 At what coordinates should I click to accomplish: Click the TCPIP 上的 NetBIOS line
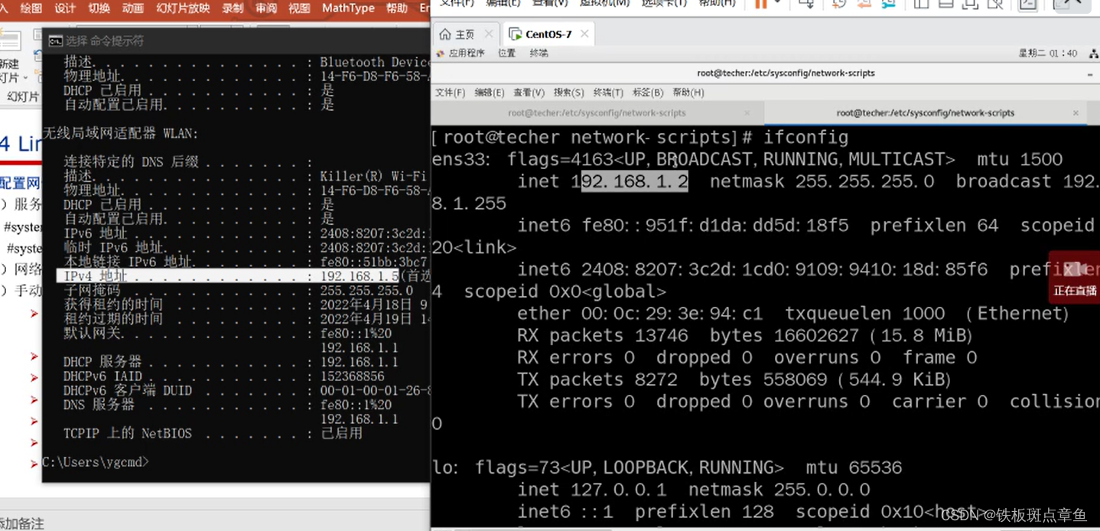coord(213,433)
